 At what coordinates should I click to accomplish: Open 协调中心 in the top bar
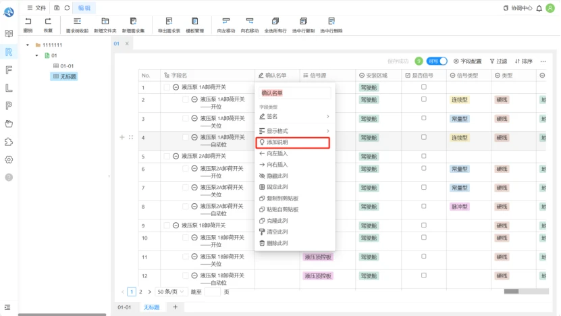point(517,8)
